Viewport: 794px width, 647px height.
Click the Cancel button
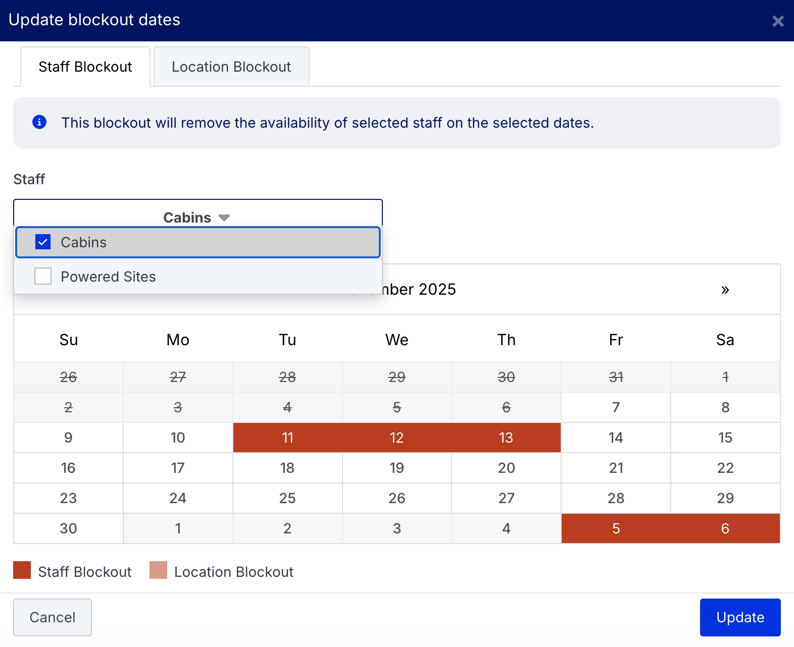pos(53,617)
